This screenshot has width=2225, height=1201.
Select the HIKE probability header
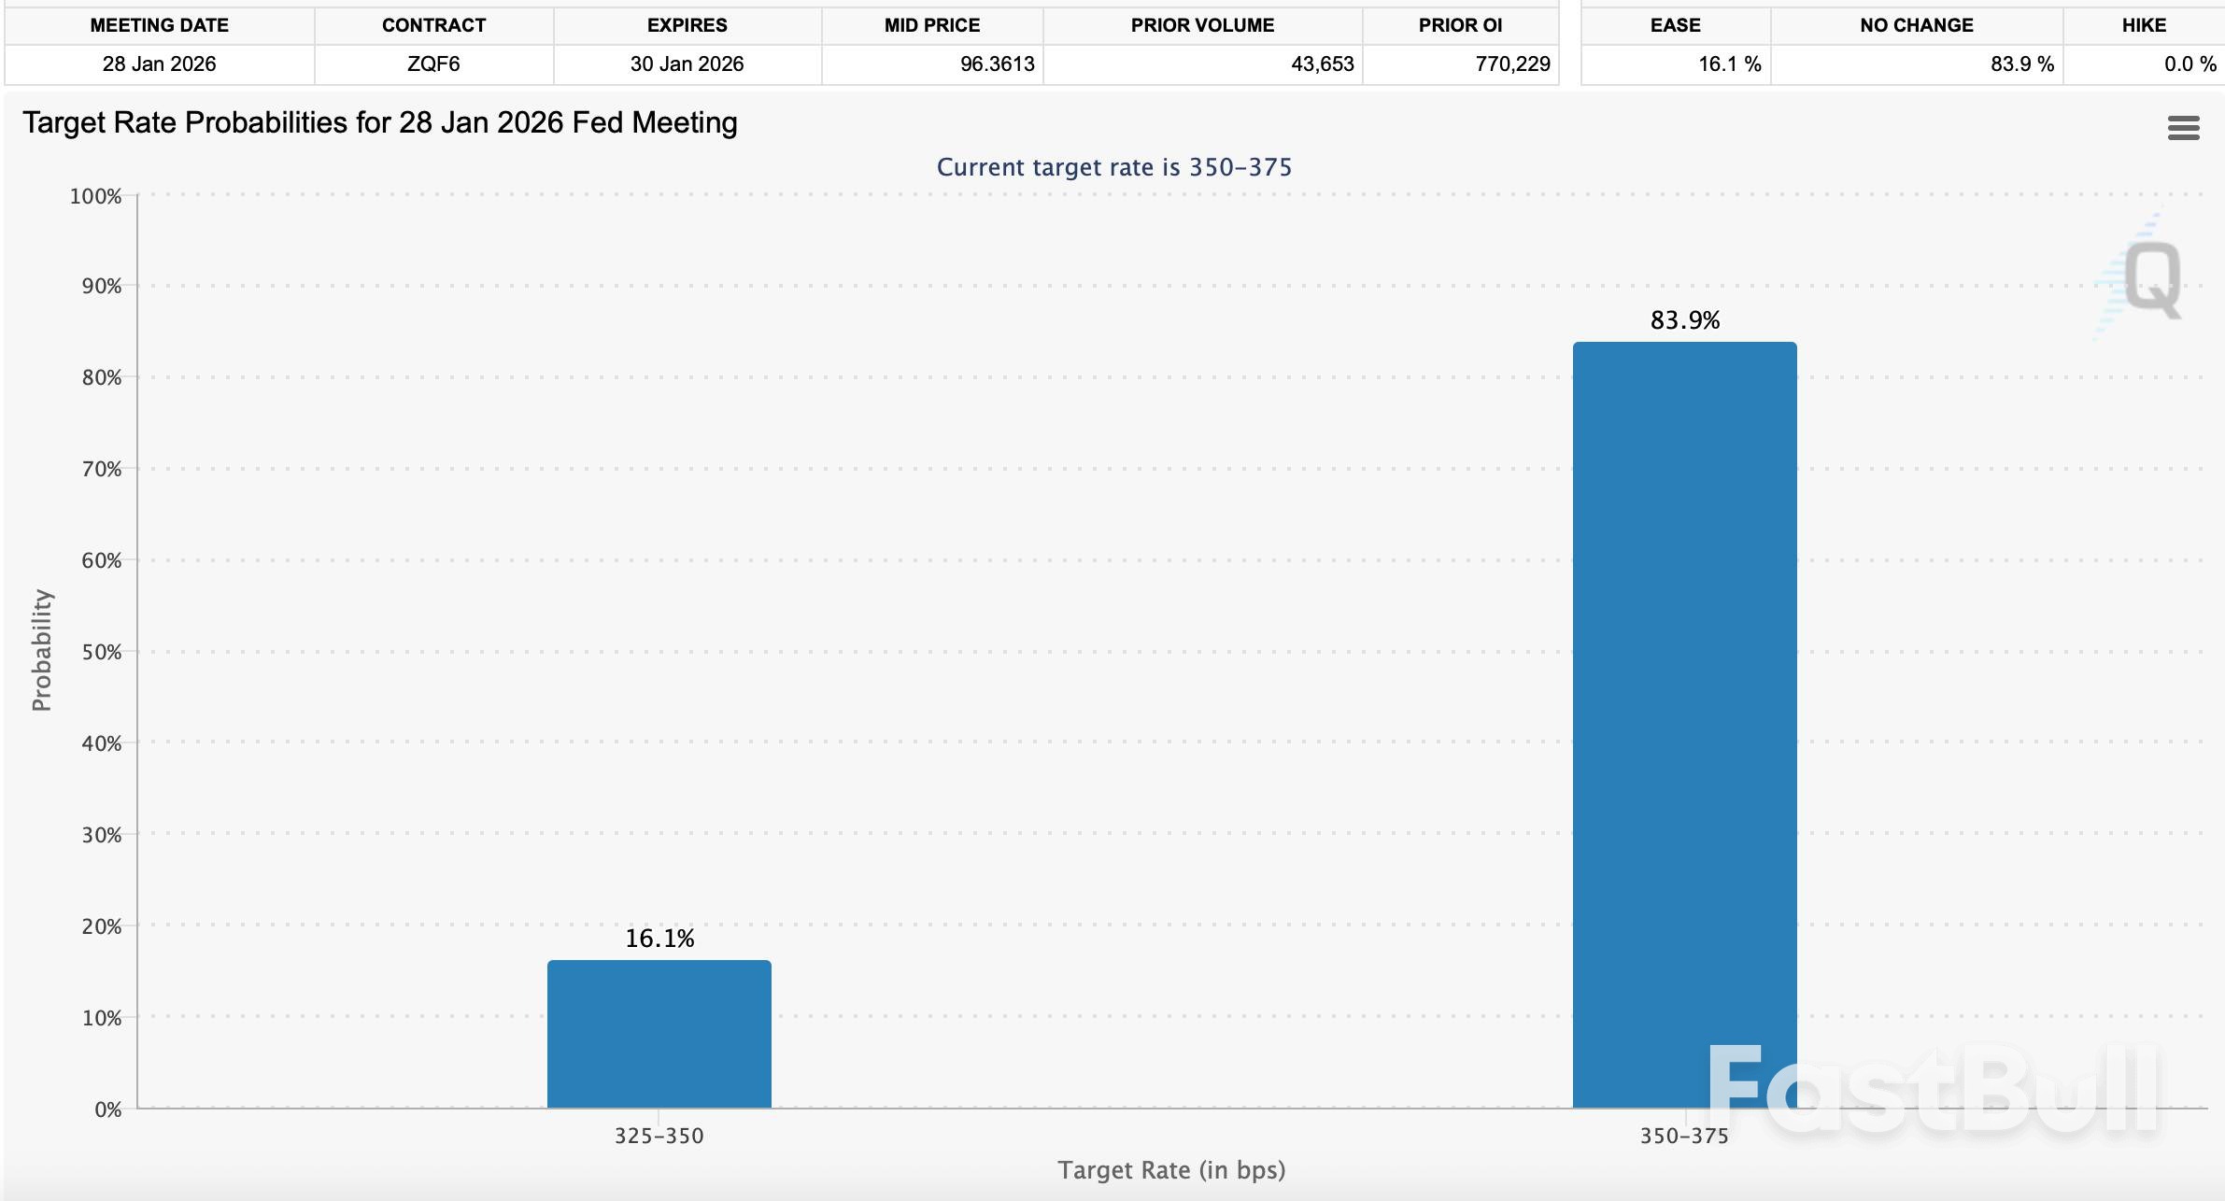point(2143,25)
